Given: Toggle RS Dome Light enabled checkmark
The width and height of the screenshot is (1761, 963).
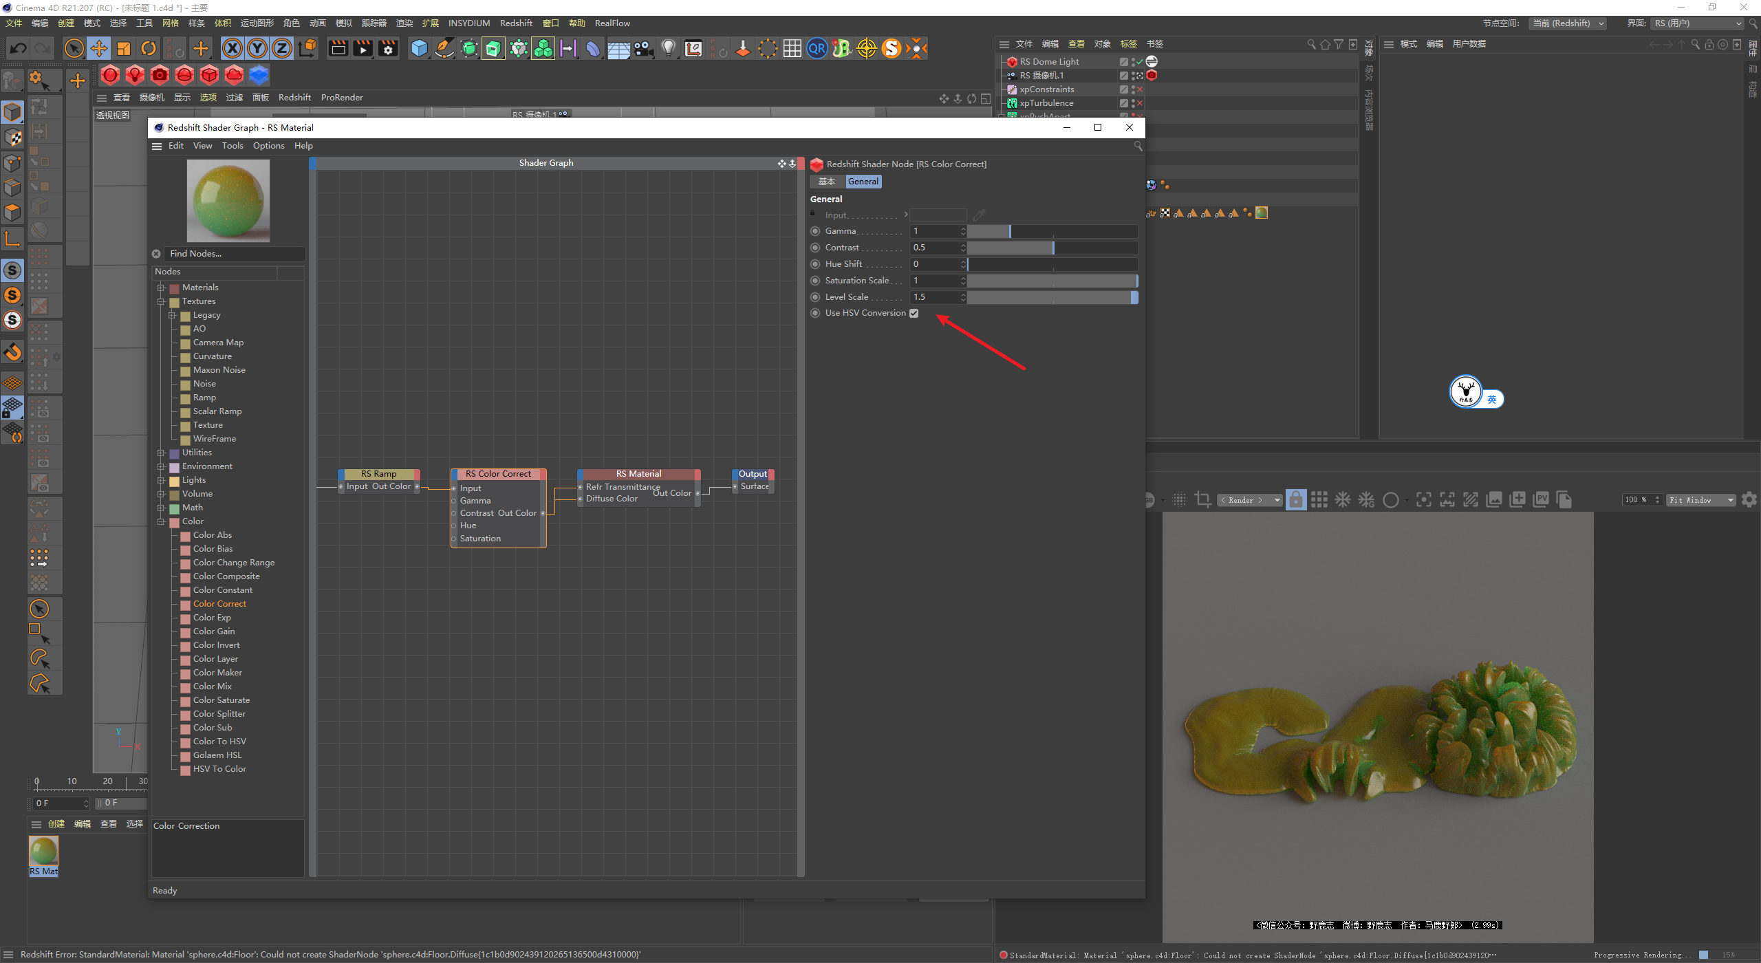Looking at the screenshot, I should pyautogui.click(x=1139, y=62).
